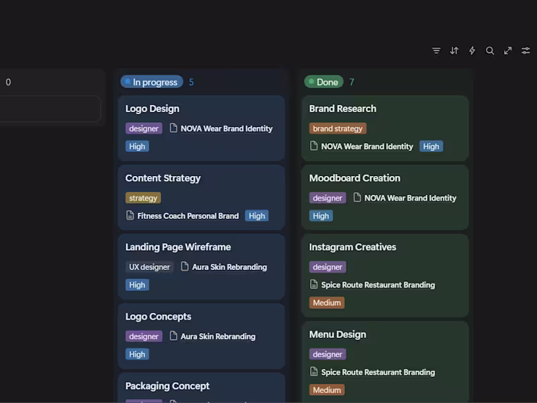Click page icon on Menu Design card
This screenshot has height=403, width=537.
click(313, 371)
